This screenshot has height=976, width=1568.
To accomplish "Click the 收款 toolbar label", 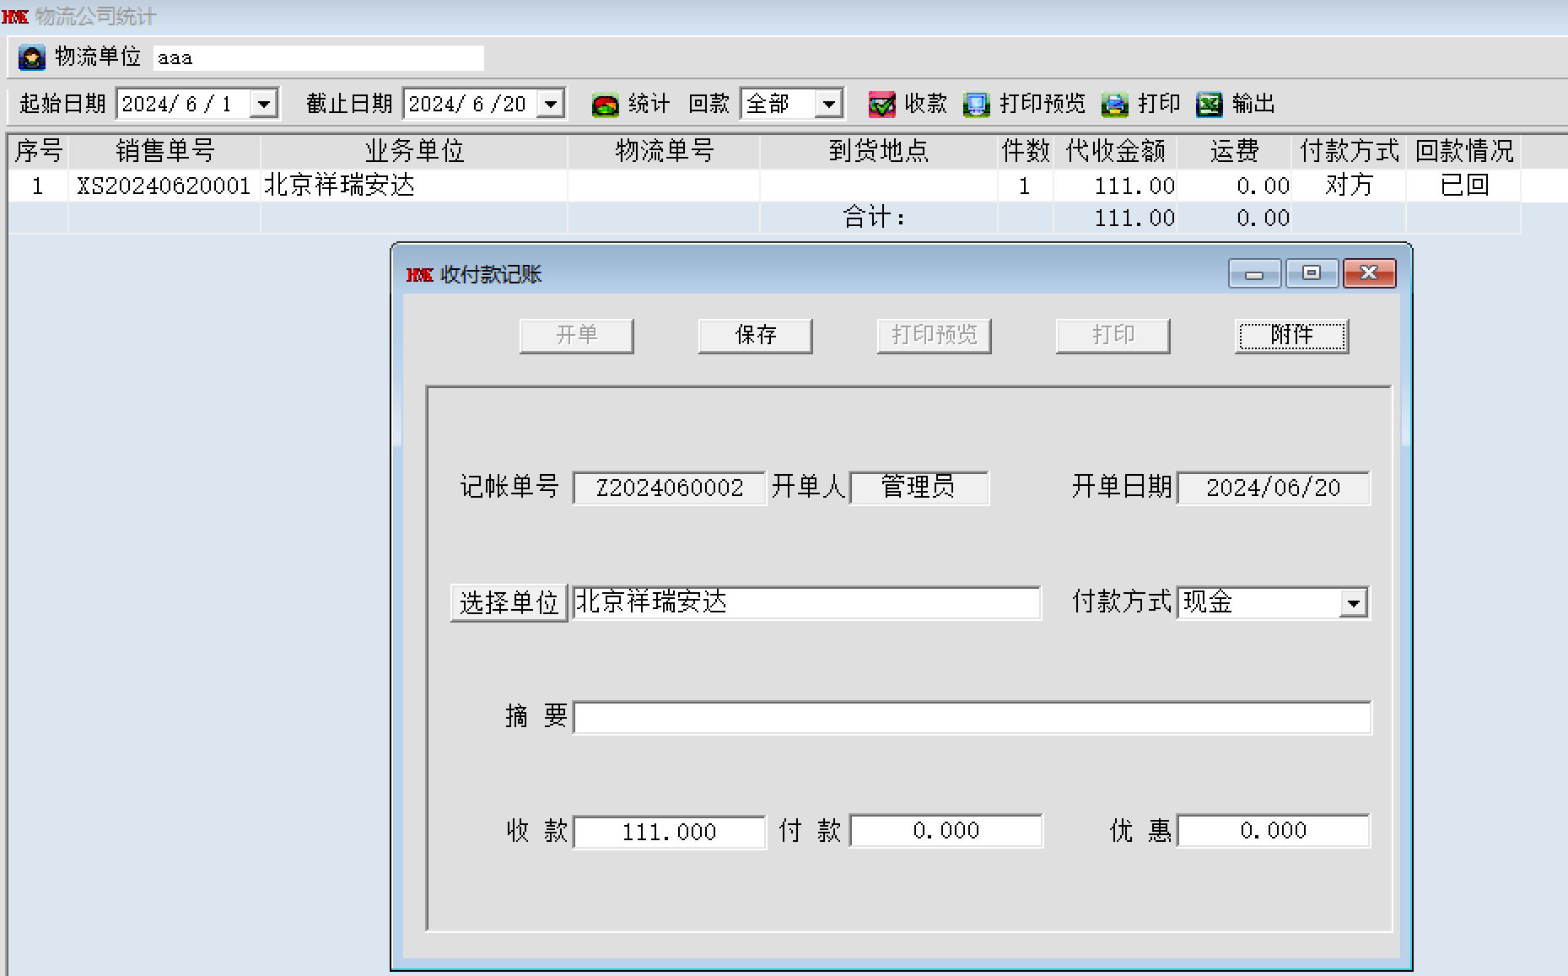I will (x=925, y=104).
